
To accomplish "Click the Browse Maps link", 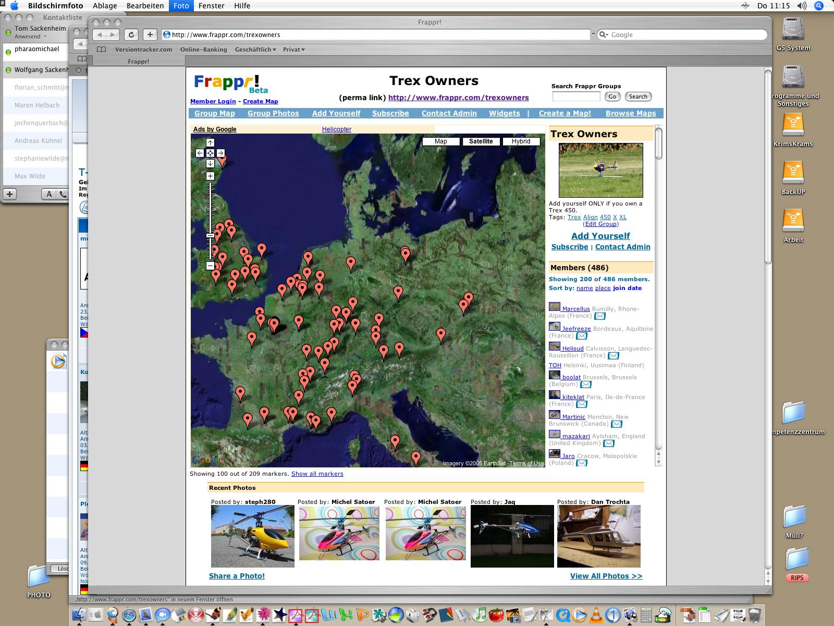I will point(631,113).
